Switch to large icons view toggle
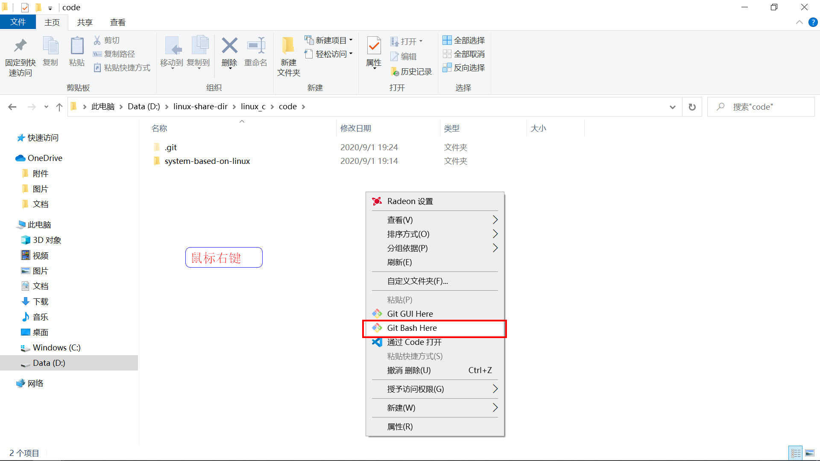The image size is (820, 461). click(x=810, y=453)
